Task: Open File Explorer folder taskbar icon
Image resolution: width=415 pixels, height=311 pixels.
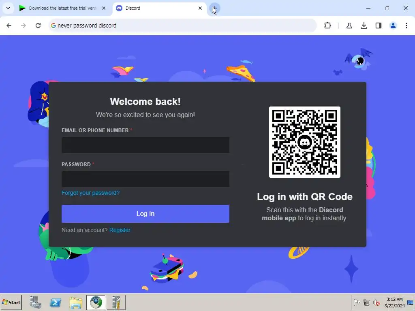Action: click(x=76, y=302)
